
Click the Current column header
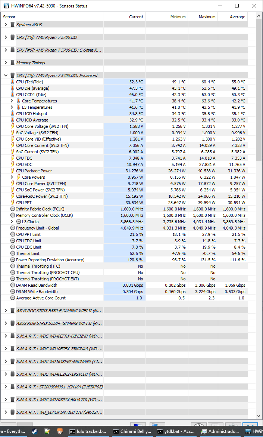coord(124,17)
